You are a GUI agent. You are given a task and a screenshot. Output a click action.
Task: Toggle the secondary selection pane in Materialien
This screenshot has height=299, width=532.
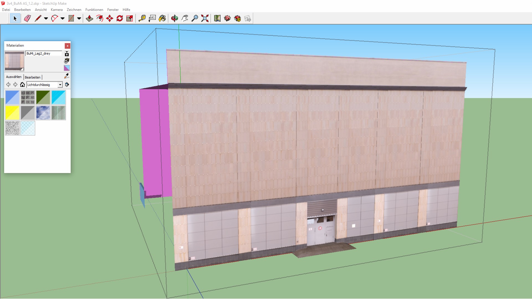(67, 54)
